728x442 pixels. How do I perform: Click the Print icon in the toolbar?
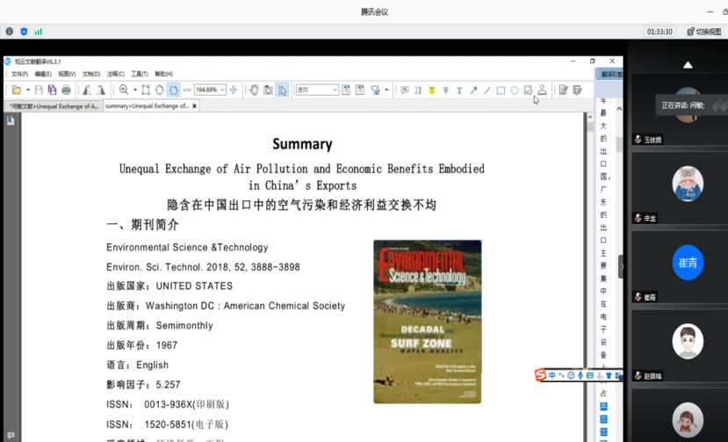pyautogui.click(x=67, y=90)
